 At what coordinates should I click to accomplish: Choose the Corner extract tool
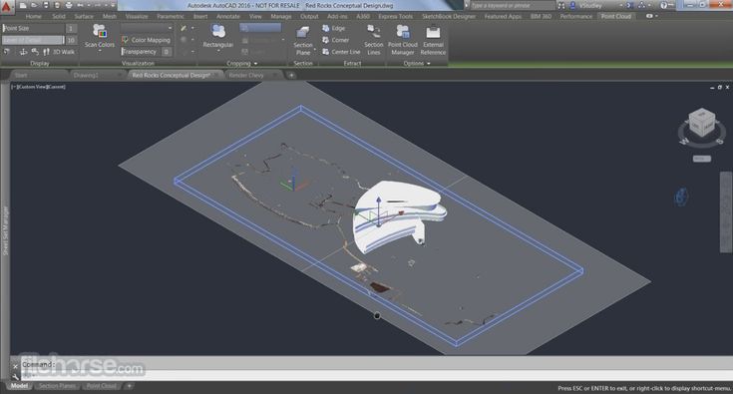click(x=336, y=40)
